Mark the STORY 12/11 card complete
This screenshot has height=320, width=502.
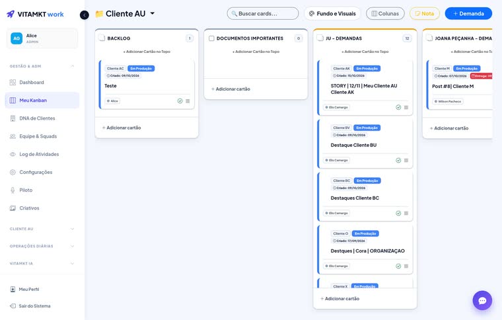tap(398, 107)
